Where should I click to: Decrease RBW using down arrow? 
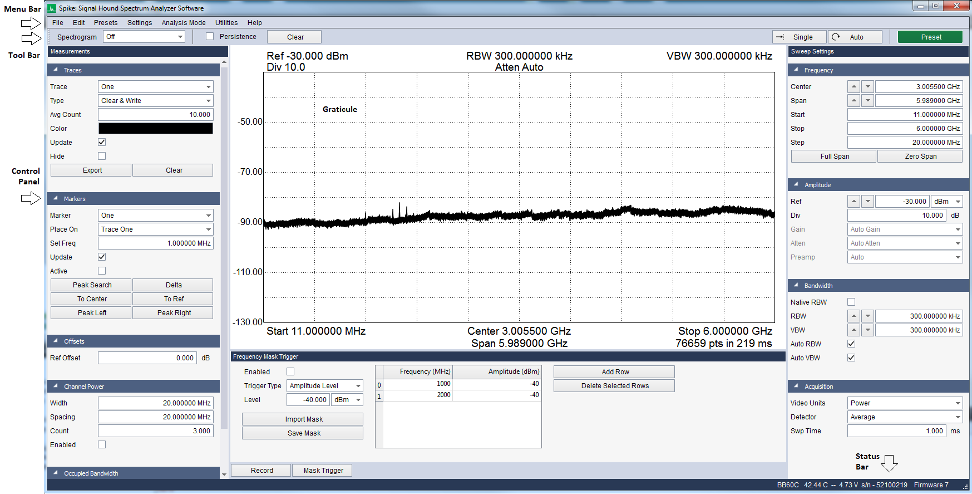(867, 316)
